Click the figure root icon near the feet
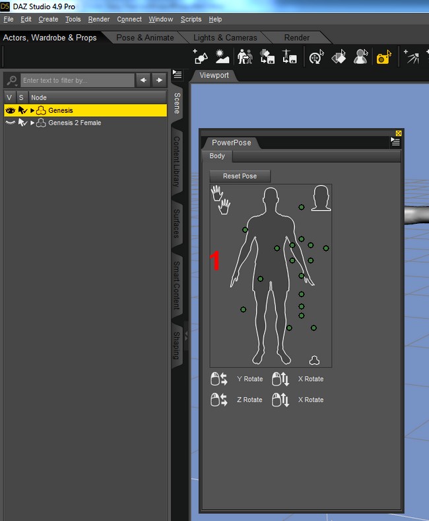Viewport: 429px width, 521px height. (x=314, y=360)
